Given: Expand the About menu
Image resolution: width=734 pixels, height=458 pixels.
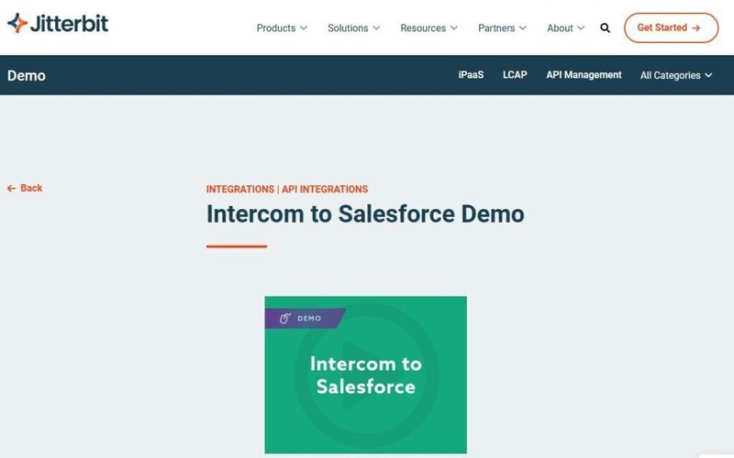Looking at the screenshot, I should coord(566,28).
